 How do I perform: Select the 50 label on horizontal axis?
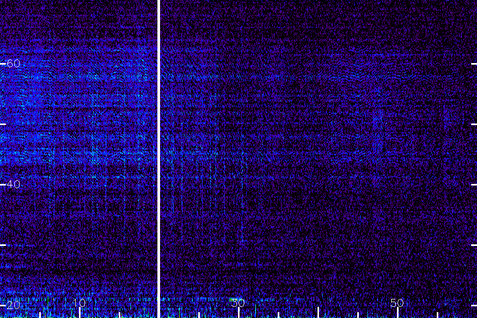coord(397,303)
